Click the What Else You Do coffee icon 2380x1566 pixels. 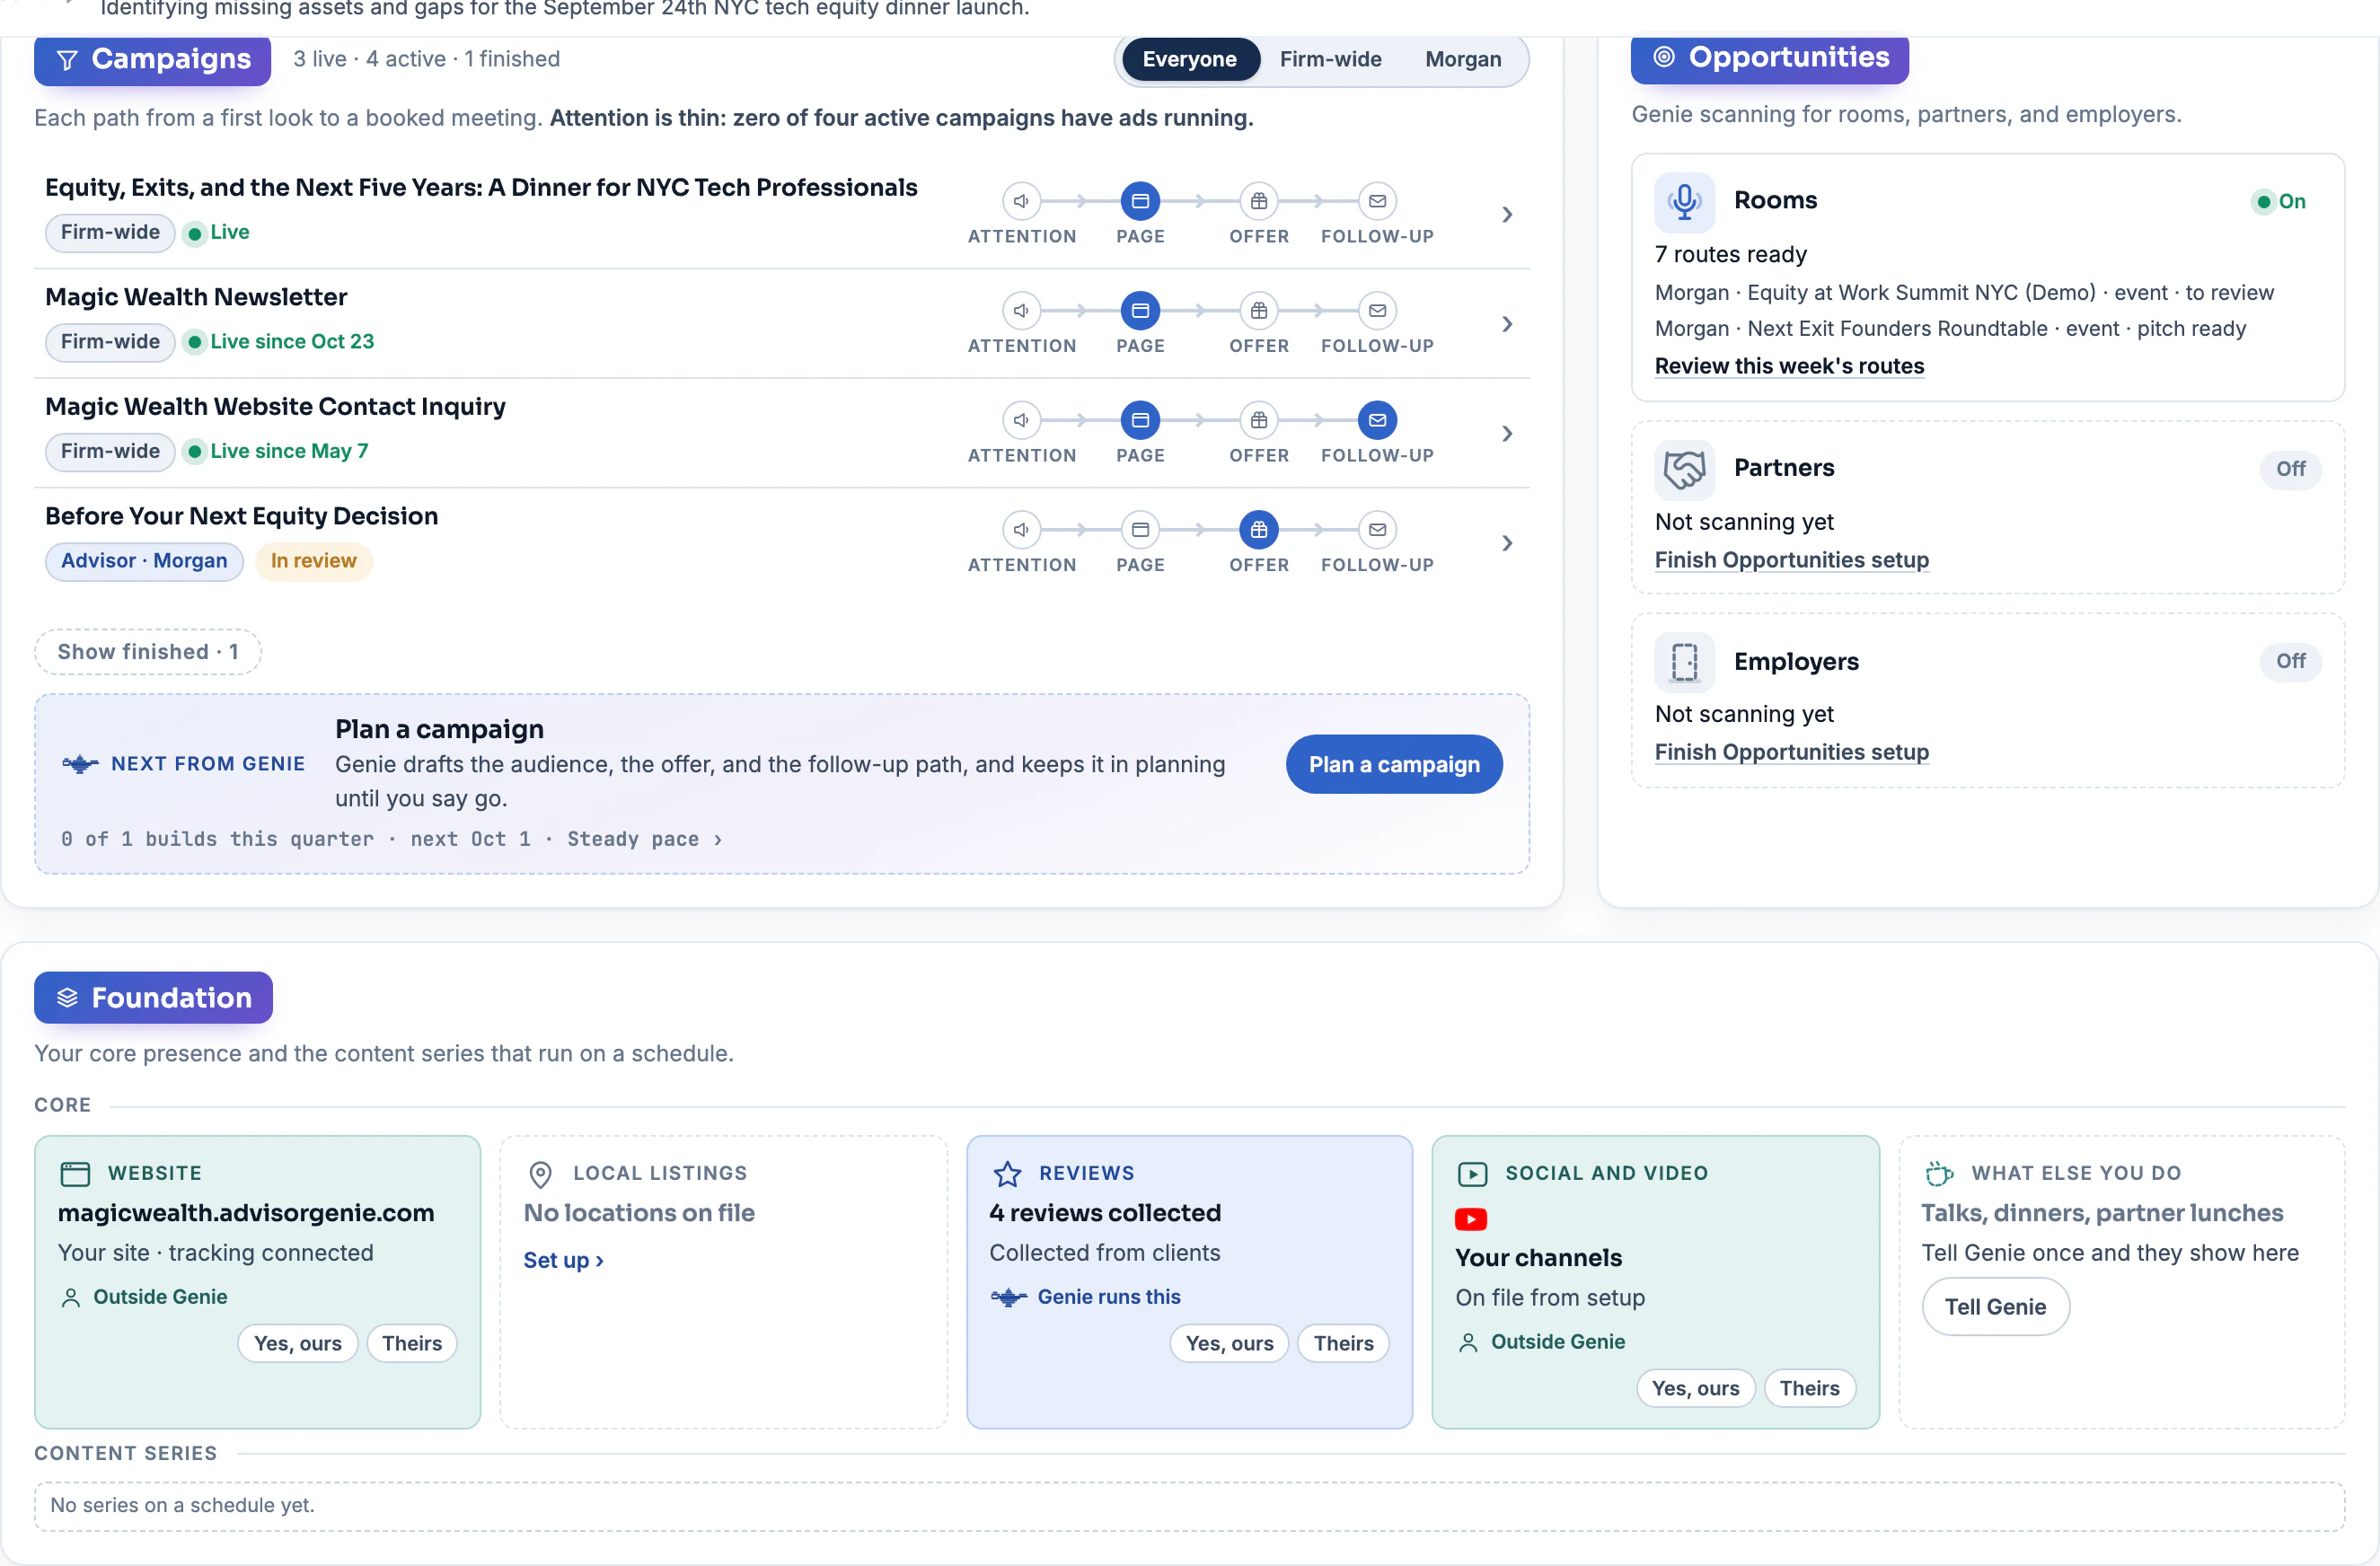click(1939, 1173)
